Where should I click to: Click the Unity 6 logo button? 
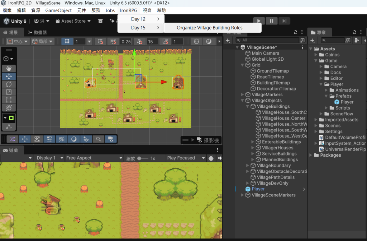click(x=15, y=21)
